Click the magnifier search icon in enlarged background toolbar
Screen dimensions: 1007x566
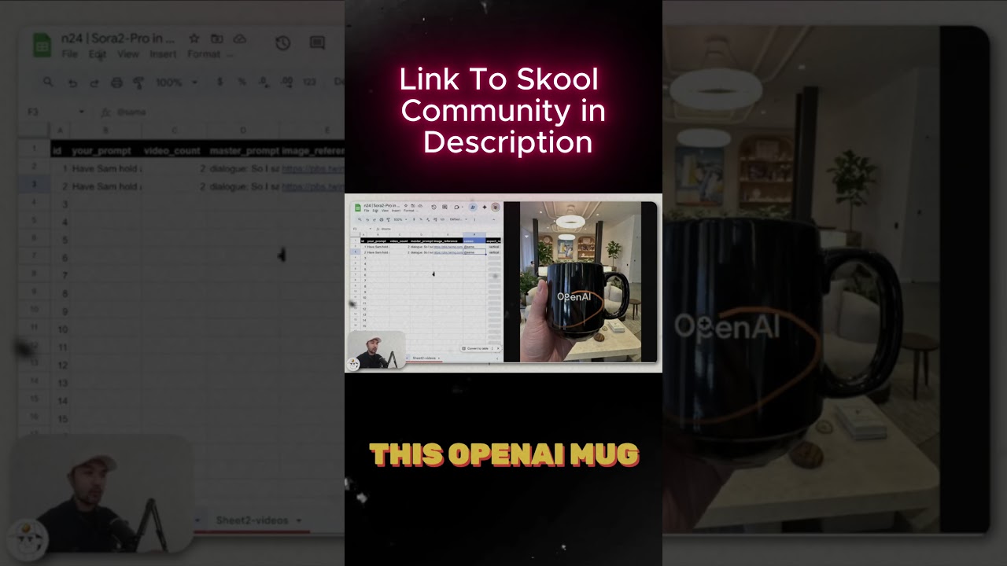click(49, 82)
